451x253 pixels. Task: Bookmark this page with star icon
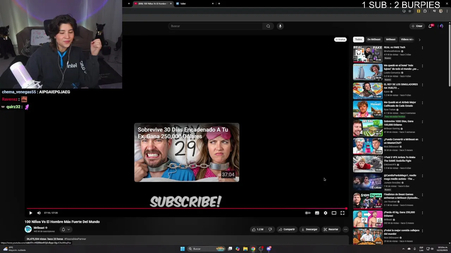point(410,11)
